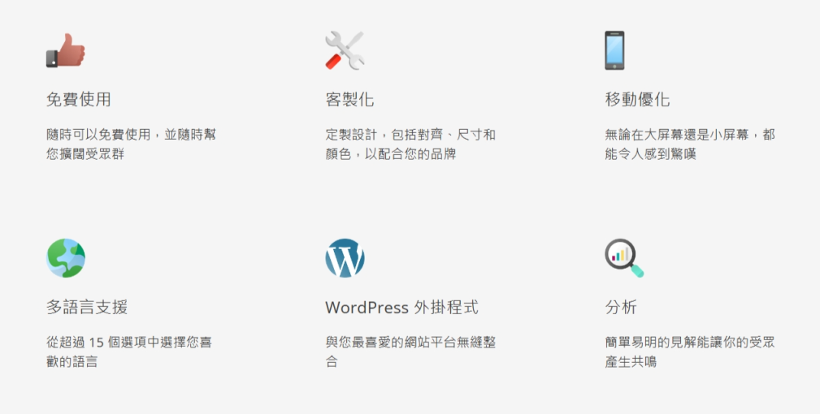Click the WordPress 外掛程式 heading
Viewport: 820px width, 414px height.
click(401, 308)
